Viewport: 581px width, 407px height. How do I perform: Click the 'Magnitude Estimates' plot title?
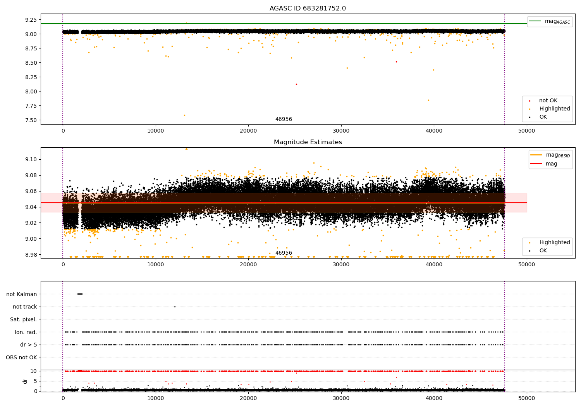click(308, 142)
